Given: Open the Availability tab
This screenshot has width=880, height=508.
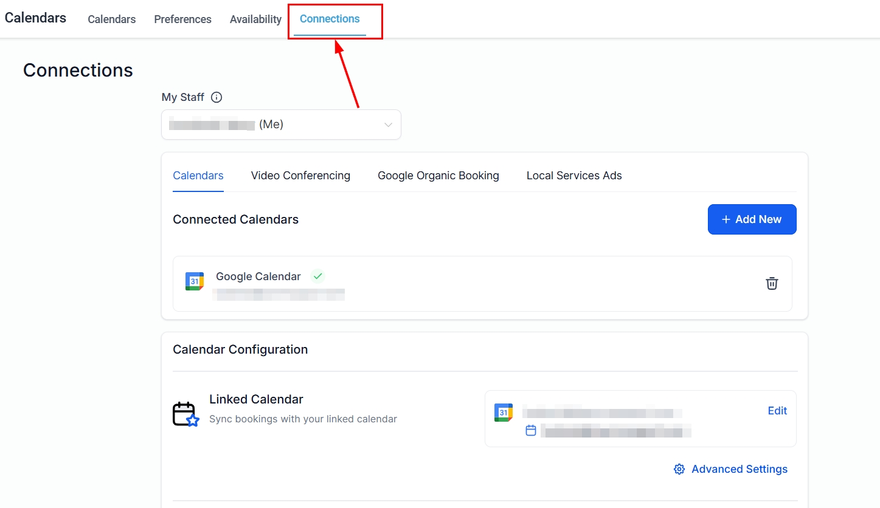Looking at the screenshot, I should coord(255,19).
